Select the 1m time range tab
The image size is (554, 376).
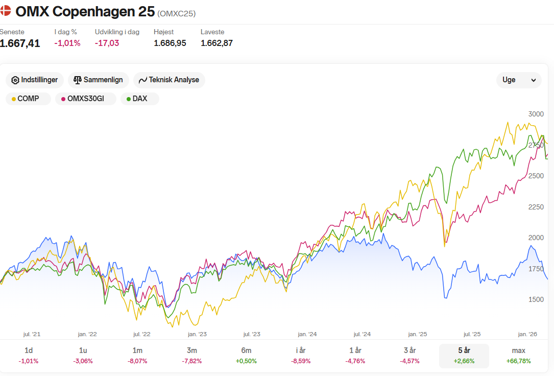(x=137, y=356)
